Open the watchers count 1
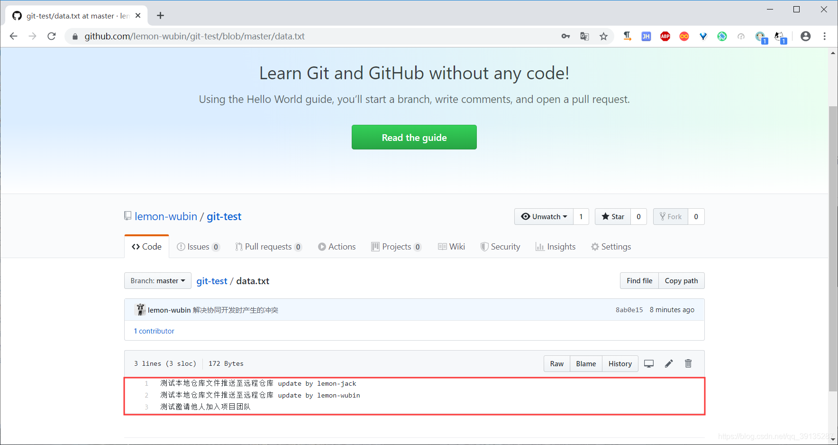838x445 pixels. [581, 216]
